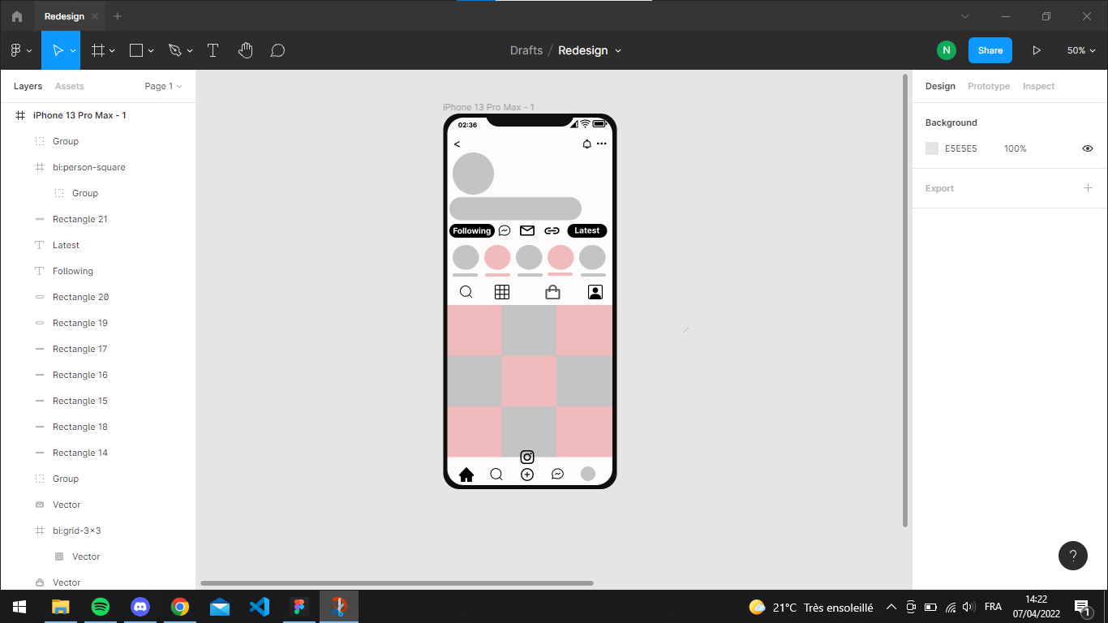Select the Hand tool
This screenshot has width=1108, height=623.
pyautogui.click(x=245, y=49)
